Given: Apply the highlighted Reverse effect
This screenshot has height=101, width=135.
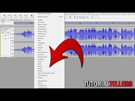Looking at the screenshot, I should [x=49, y=71].
